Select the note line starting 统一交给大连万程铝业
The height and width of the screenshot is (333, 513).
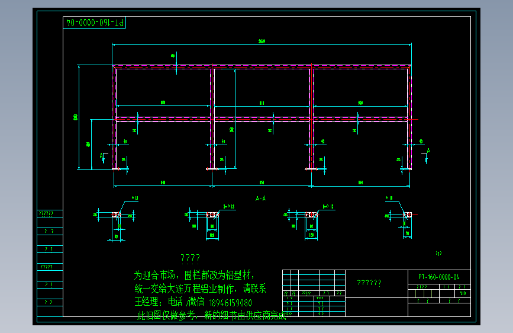(200, 289)
